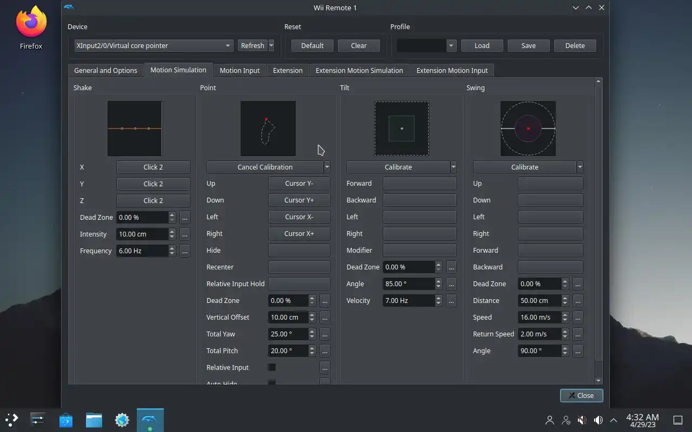Click the muted audio tray icon
Viewport: 692px width, 432px height.
tap(582, 420)
